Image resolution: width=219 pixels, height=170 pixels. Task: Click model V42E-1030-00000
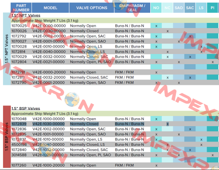48,124
